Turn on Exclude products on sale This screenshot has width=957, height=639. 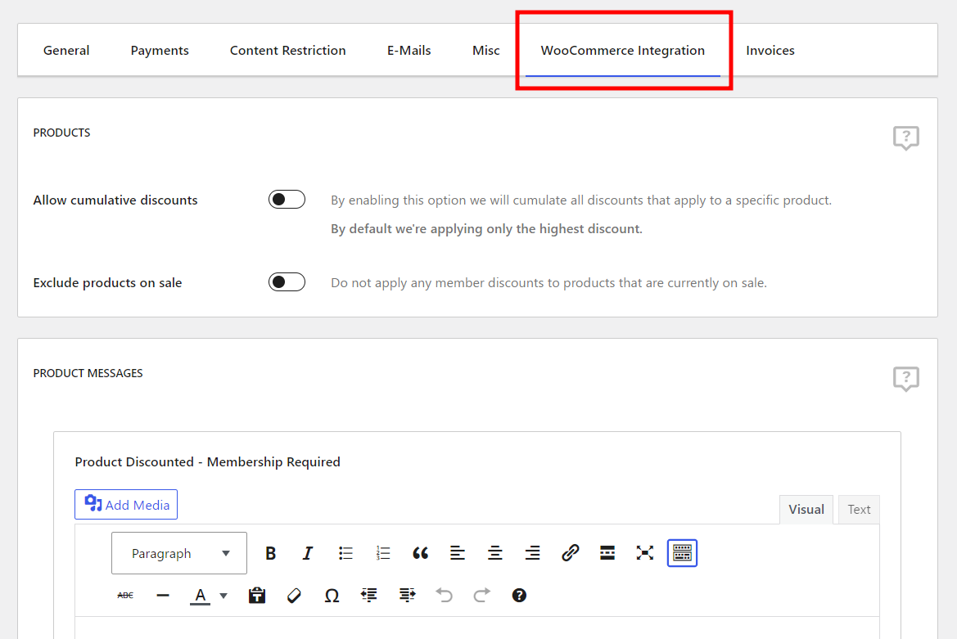point(287,282)
